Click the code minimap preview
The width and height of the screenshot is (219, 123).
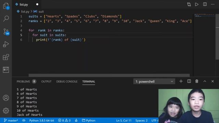[x=205, y=15]
